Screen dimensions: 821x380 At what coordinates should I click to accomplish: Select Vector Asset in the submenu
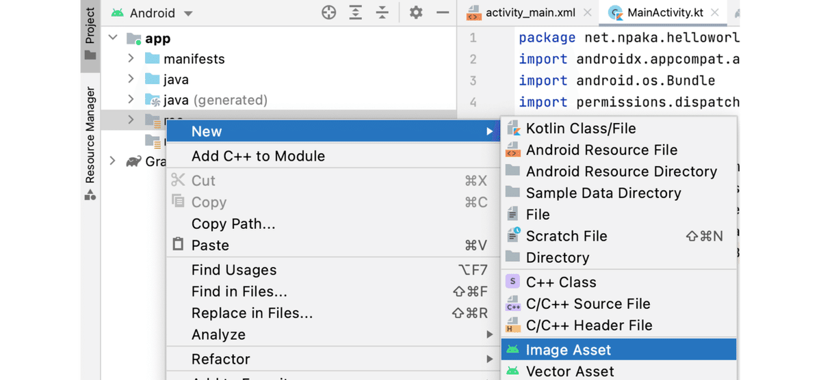pyautogui.click(x=569, y=371)
